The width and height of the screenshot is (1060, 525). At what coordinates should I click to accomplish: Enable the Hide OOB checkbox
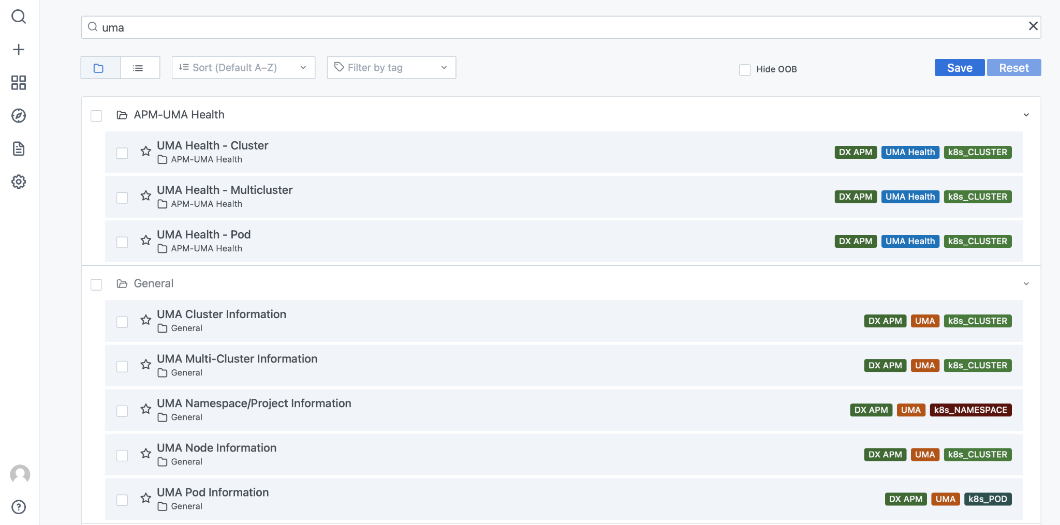coord(745,69)
